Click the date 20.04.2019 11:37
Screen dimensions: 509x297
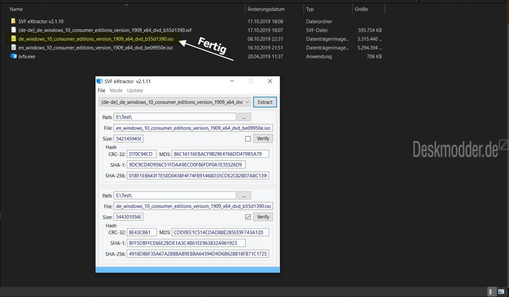pos(265,56)
